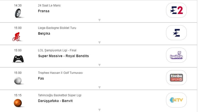This screenshot has width=198, height=112.
Task: Expand the 24 Saat Le Mans row arrow
Action: [x=99, y=20]
